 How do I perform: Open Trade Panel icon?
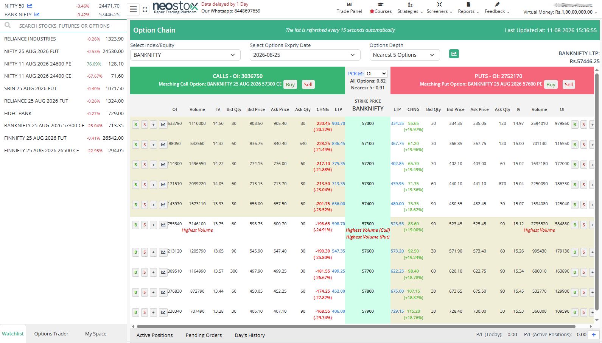(349, 5)
